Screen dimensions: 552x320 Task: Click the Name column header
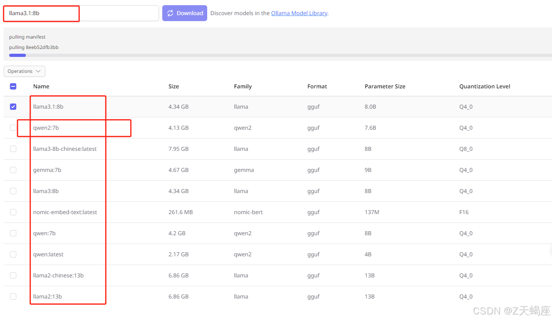tap(41, 86)
